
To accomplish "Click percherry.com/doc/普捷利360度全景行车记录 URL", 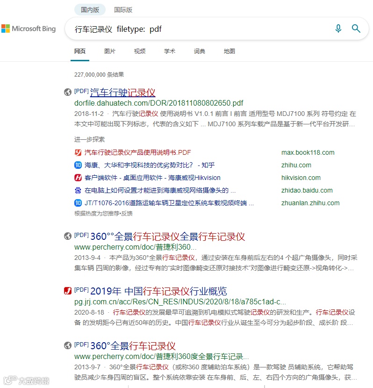I will pos(162,356).
